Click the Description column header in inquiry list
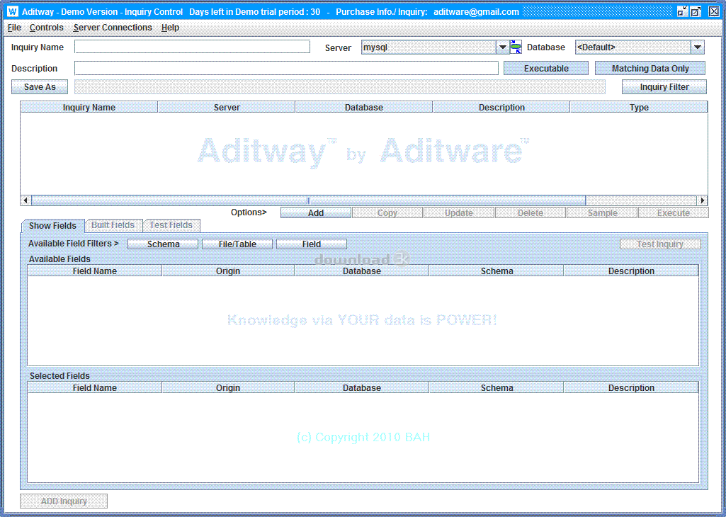Image resolution: width=726 pixels, height=517 pixels. click(x=501, y=108)
